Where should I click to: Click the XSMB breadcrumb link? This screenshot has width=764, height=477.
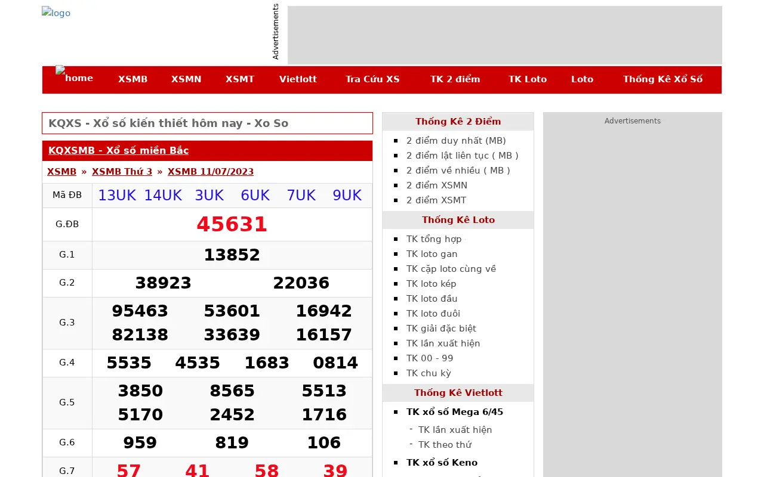pyautogui.click(x=61, y=172)
